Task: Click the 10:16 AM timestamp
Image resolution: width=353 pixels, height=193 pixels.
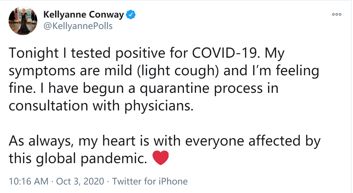Action: click(x=28, y=181)
